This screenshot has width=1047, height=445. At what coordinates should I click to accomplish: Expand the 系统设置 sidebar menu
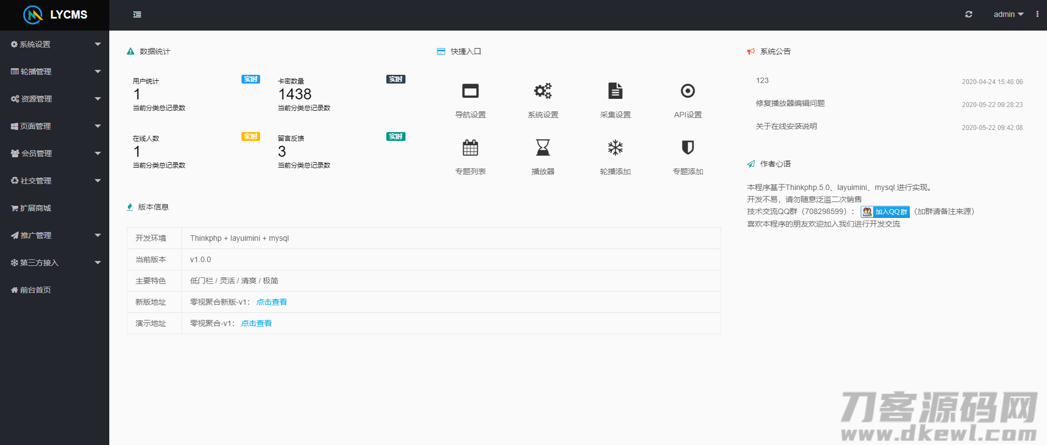point(55,44)
